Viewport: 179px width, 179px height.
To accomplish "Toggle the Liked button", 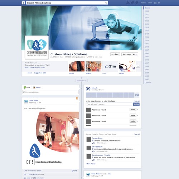I will [x=115, y=54].
